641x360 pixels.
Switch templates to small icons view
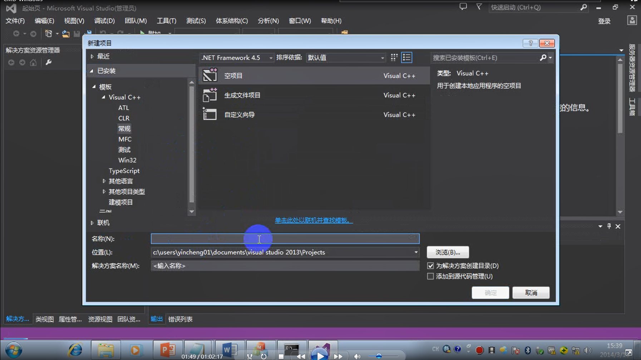394,57
